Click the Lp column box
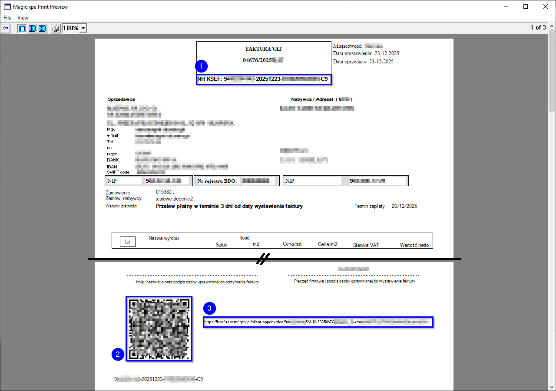This screenshot has width=556, height=391. pyautogui.click(x=128, y=242)
